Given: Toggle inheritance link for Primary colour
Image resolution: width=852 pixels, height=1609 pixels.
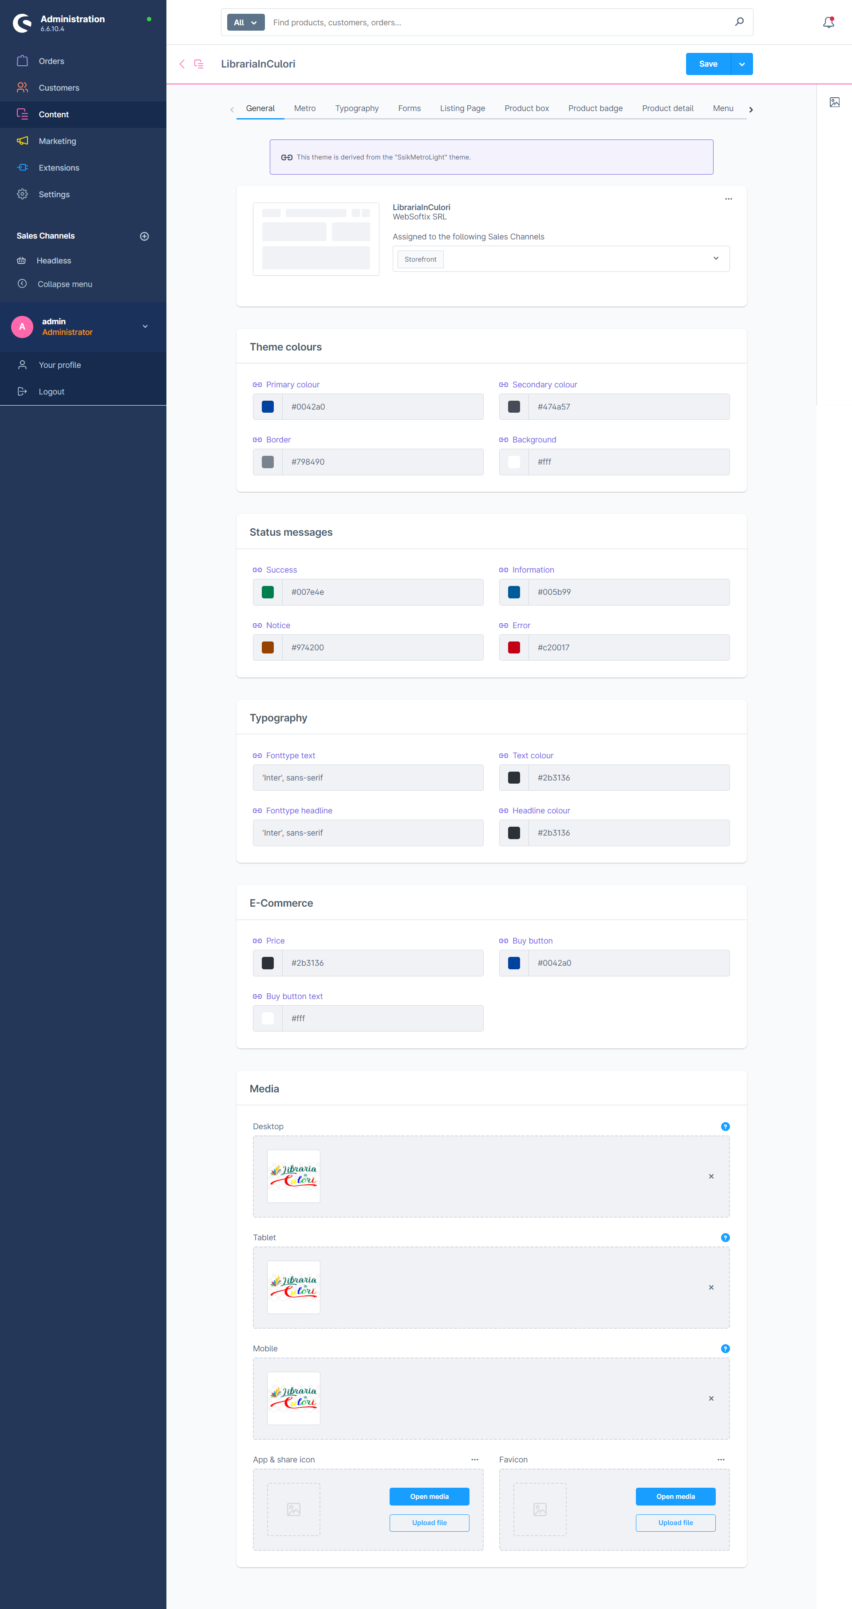Looking at the screenshot, I should point(257,385).
